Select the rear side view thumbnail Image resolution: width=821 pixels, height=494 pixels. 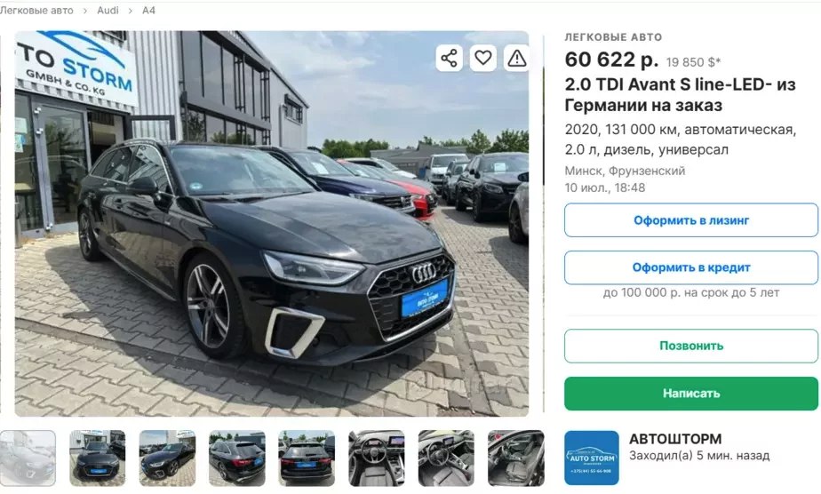(236, 458)
